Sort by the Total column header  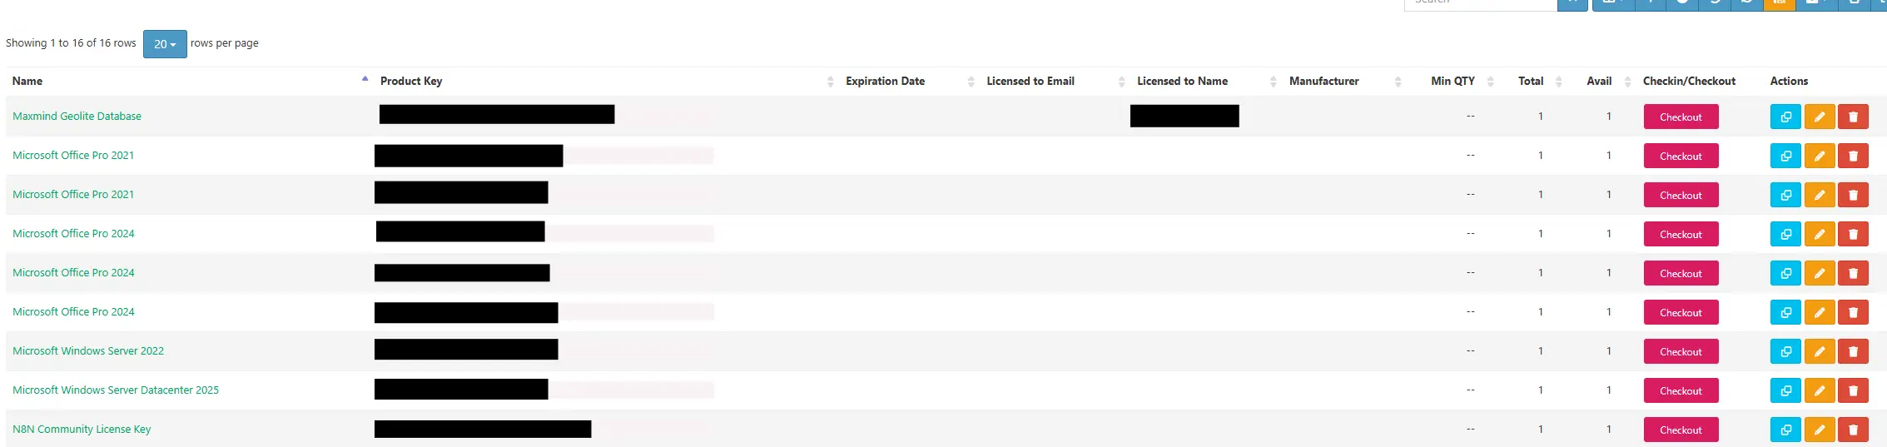tap(1531, 81)
